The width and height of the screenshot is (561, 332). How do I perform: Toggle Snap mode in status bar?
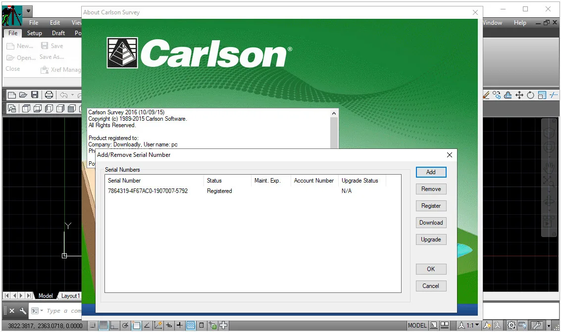point(92,325)
